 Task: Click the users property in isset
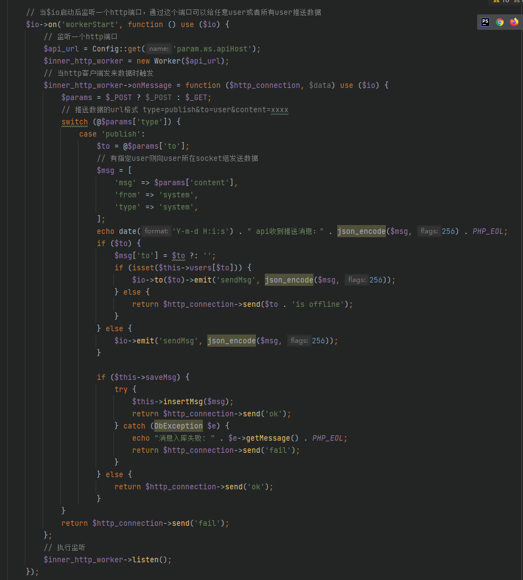coord(201,268)
